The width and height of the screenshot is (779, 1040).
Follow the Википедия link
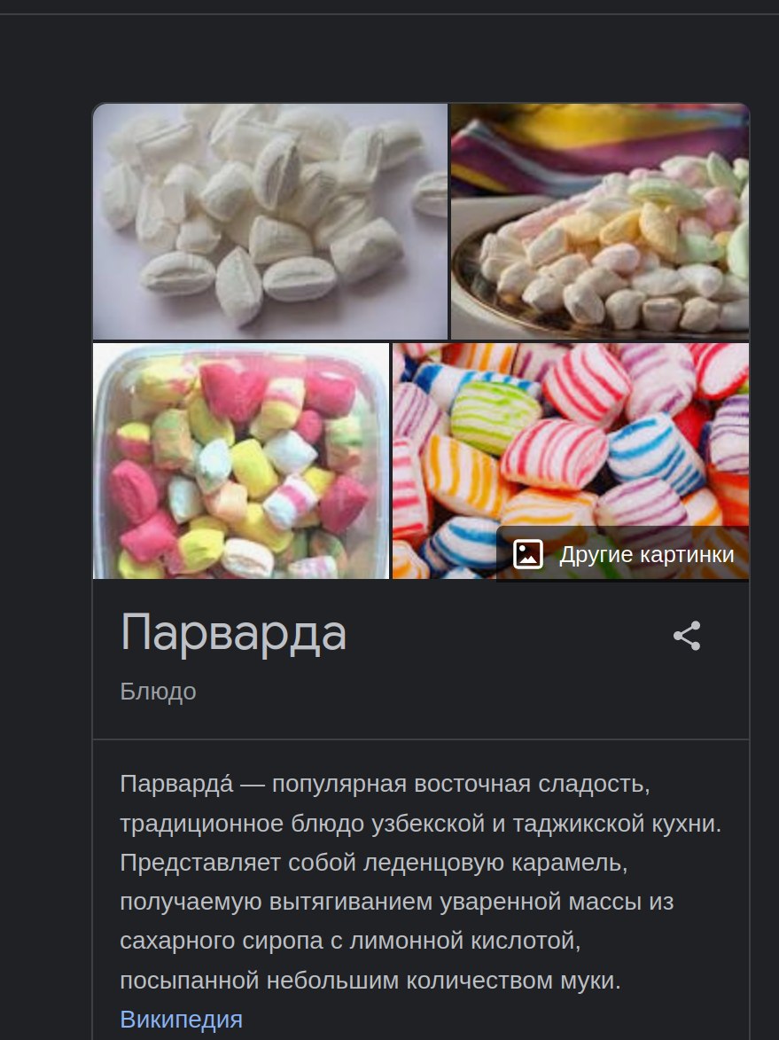point(181,1019)
